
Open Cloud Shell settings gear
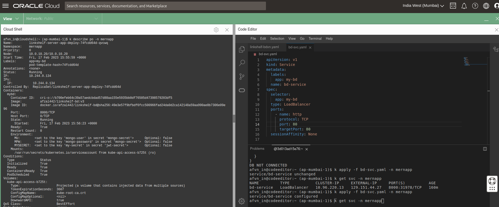point(216,30)
